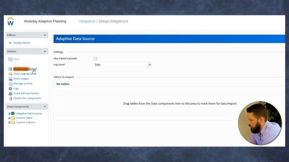
Task: Click the Workday logo icon
Action: point(10,22)
